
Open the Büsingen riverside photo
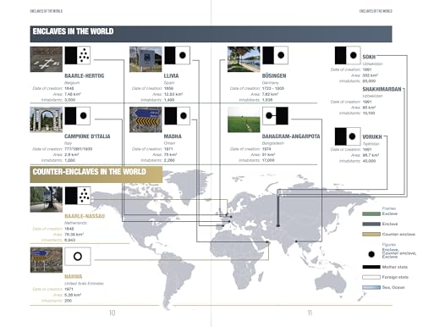click(x=244, y=59)
